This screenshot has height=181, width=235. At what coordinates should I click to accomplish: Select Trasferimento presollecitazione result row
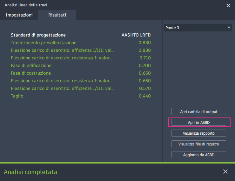[44, 43]
